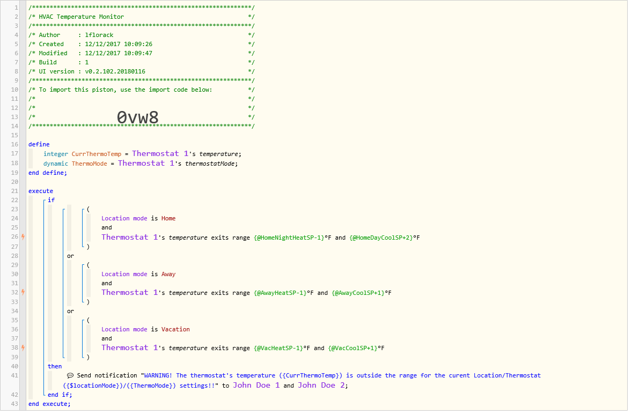
Task: Click Thermostat 1 in the ThermoMode definition
Action: pos(146,163)
